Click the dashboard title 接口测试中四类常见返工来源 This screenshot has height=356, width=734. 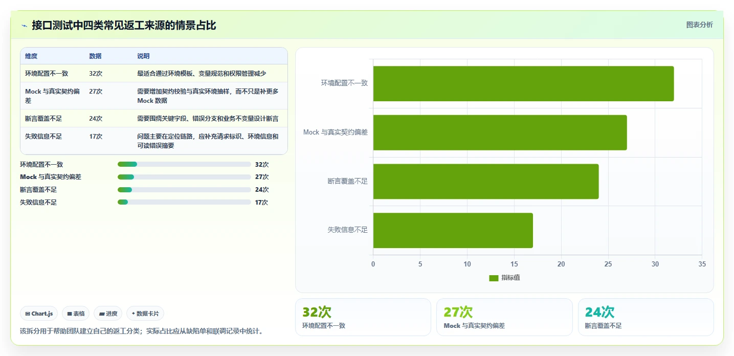pyautogui.click(x=124, y=26)
